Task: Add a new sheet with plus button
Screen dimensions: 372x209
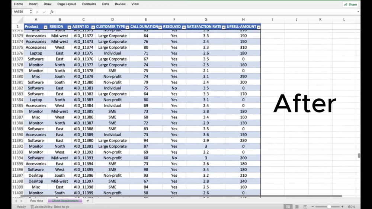Action: point(88,201)
